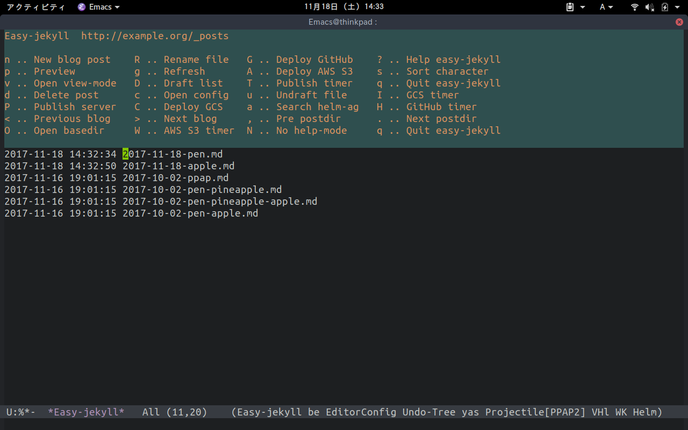Open the アクティビティ overview
The width and height of the screenshot is (688, 430).
pyautogui.click(x=36, y=7)
